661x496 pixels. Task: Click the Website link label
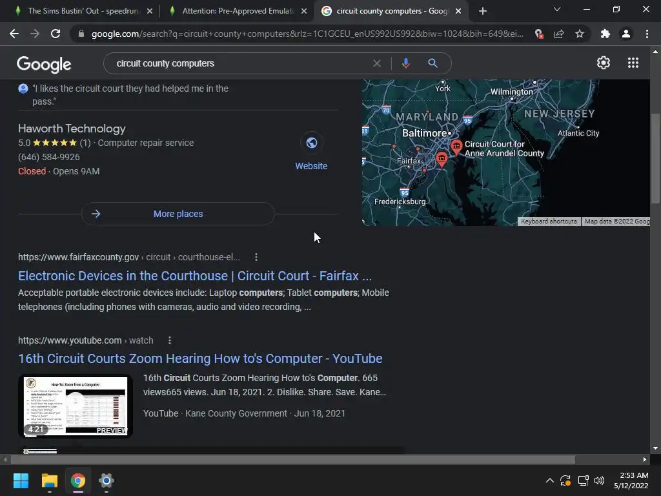pos(311,166)
